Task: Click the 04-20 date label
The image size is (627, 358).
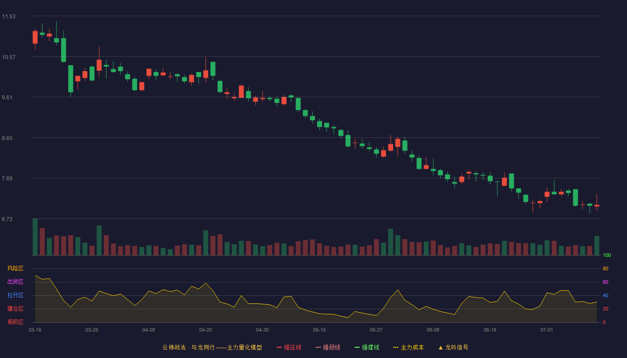Action: tap(206, 330)
